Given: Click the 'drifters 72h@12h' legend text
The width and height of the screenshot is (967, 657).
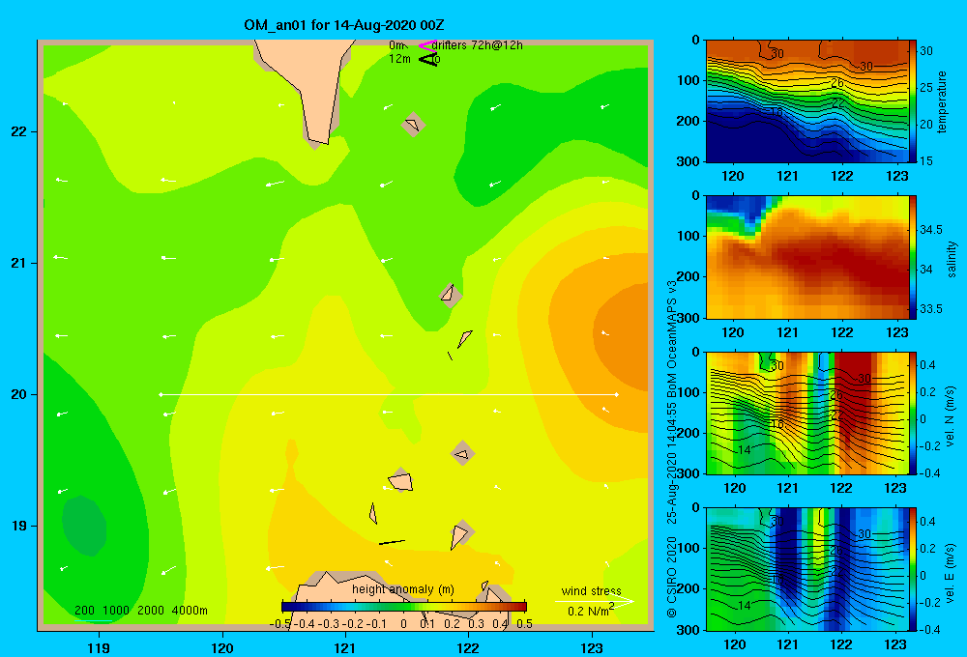Looking at the screenshot, I should tap(478, 45).
